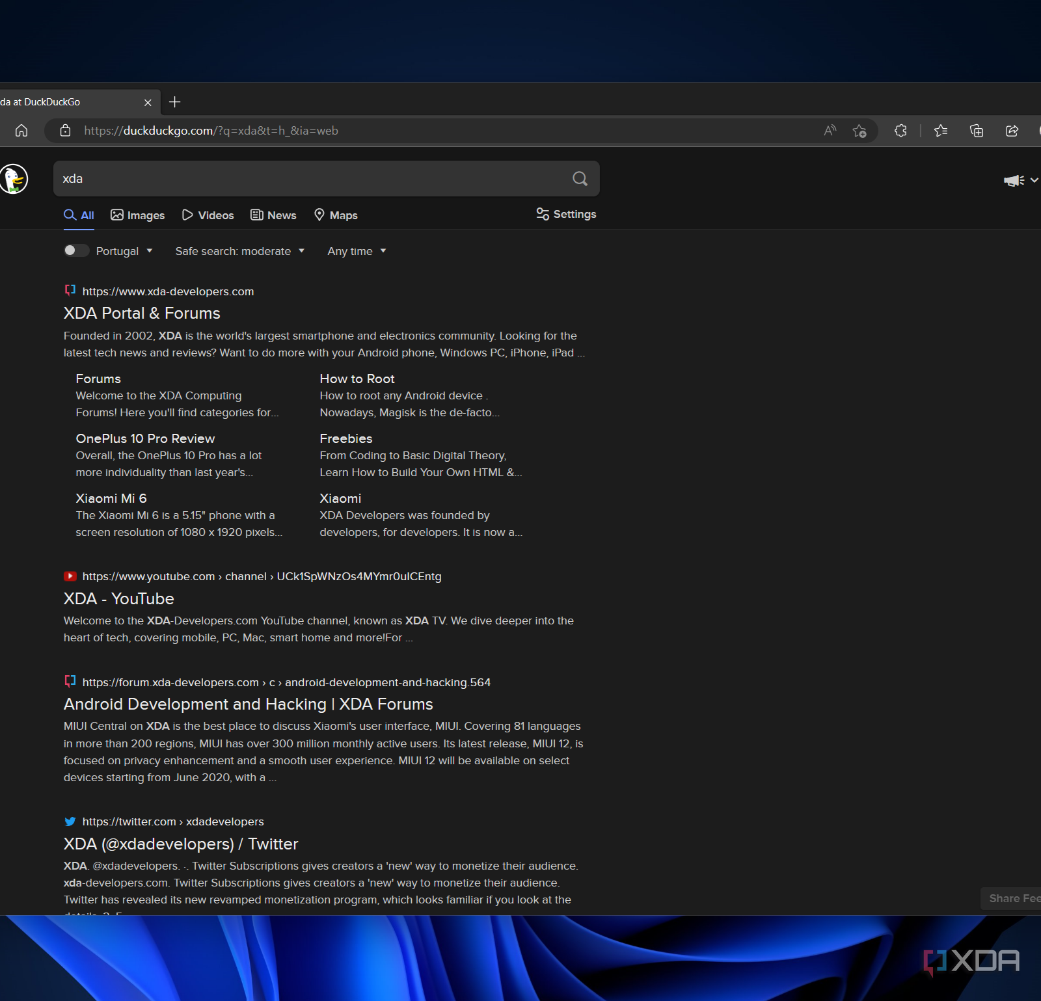Open the Safe search: moderate dropdown
Screen dimensions: 1041x1001
coord(239,251)
